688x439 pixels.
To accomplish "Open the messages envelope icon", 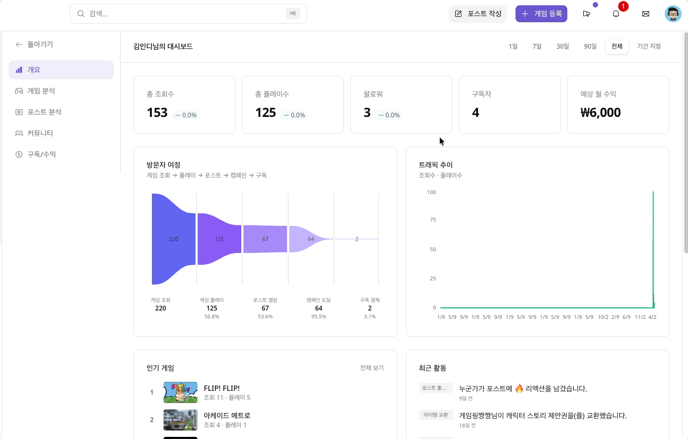I will coord(645,14).
